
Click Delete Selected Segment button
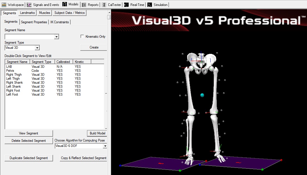pos(29,141)
